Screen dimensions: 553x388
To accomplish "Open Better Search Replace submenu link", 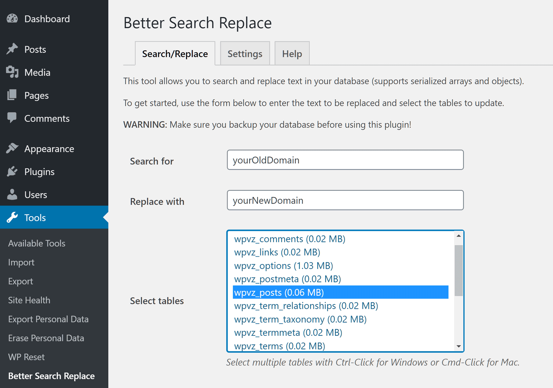I will pyautogui.click(x=51, y=376).
